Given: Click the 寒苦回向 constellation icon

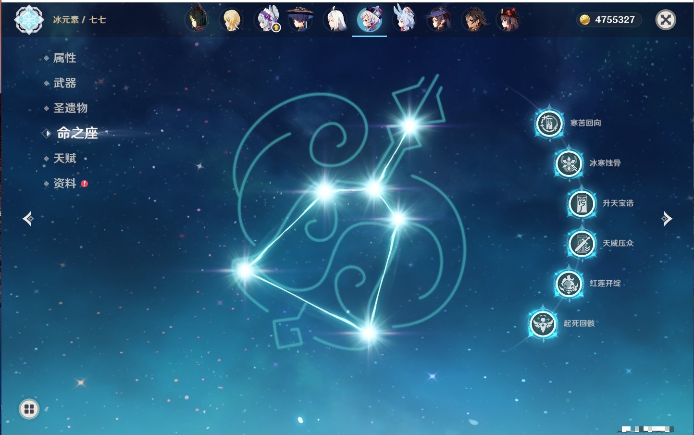Looking at the screenshot, I should tap(549, 123).
